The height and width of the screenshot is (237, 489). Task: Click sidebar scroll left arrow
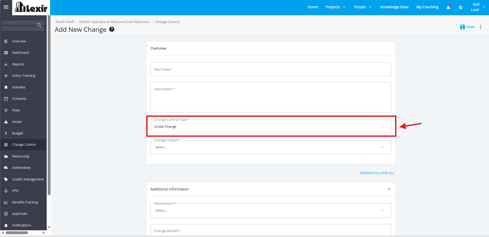coord(3,233)
